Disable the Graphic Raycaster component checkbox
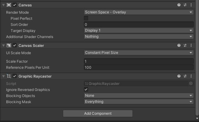Screen dimensions: 199x122 [15, 76]
